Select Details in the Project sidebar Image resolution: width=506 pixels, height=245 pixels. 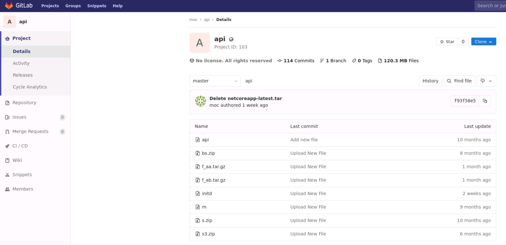click(22, 51)
